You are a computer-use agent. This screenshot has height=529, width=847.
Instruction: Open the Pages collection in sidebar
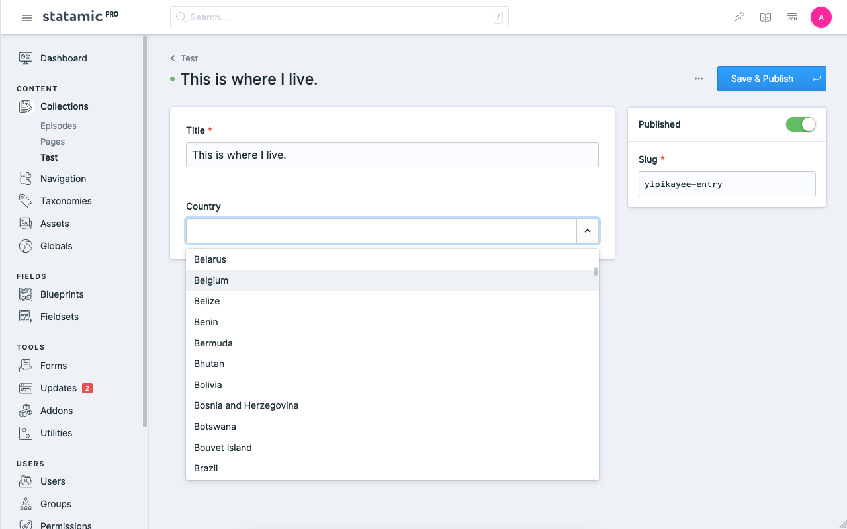[52, 142]
